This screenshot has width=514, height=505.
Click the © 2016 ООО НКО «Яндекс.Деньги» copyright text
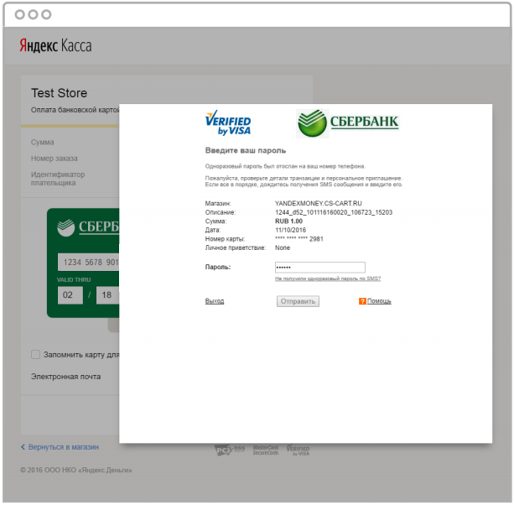coord(76,470)
